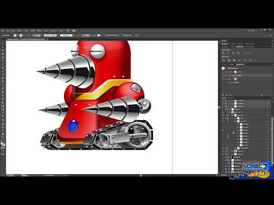
Task: Click the Opacity link in the control bar
Action: pos(77,35)
